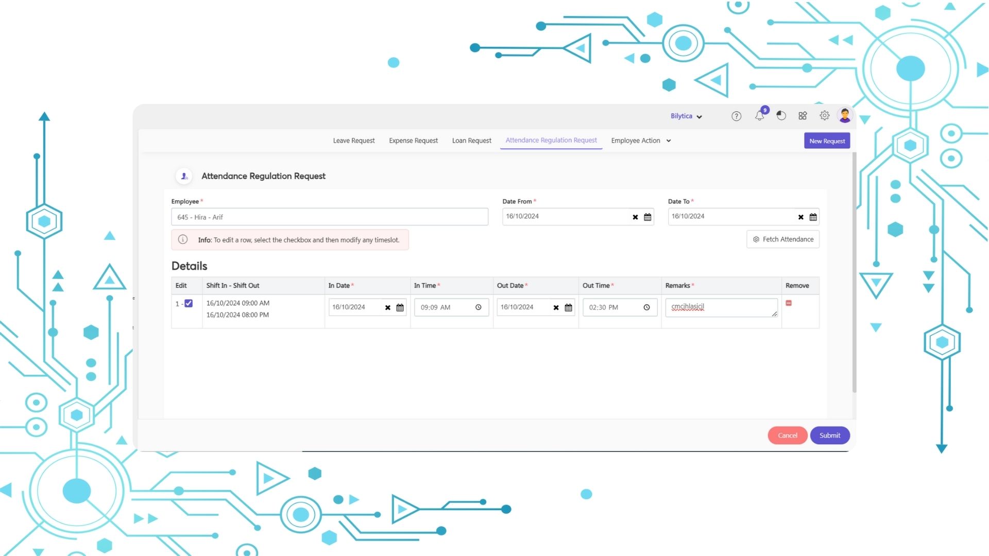Screen dimensions: 989x556
Task: Clear the Date To field value
Action: tap(800, 217)
